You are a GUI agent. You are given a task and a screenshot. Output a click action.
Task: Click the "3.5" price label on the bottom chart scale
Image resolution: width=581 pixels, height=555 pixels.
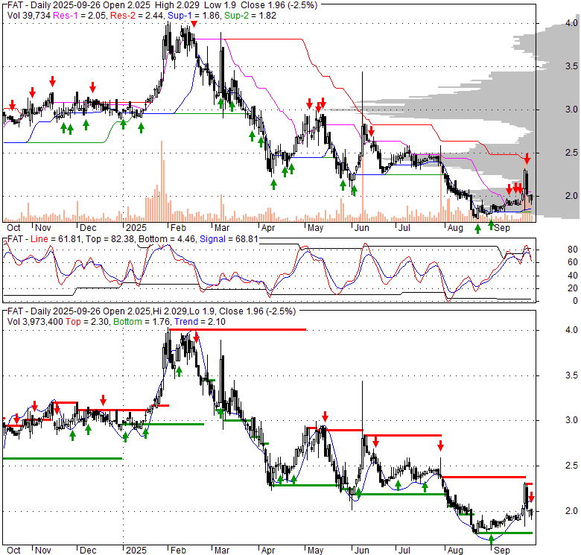pos(571,375)
